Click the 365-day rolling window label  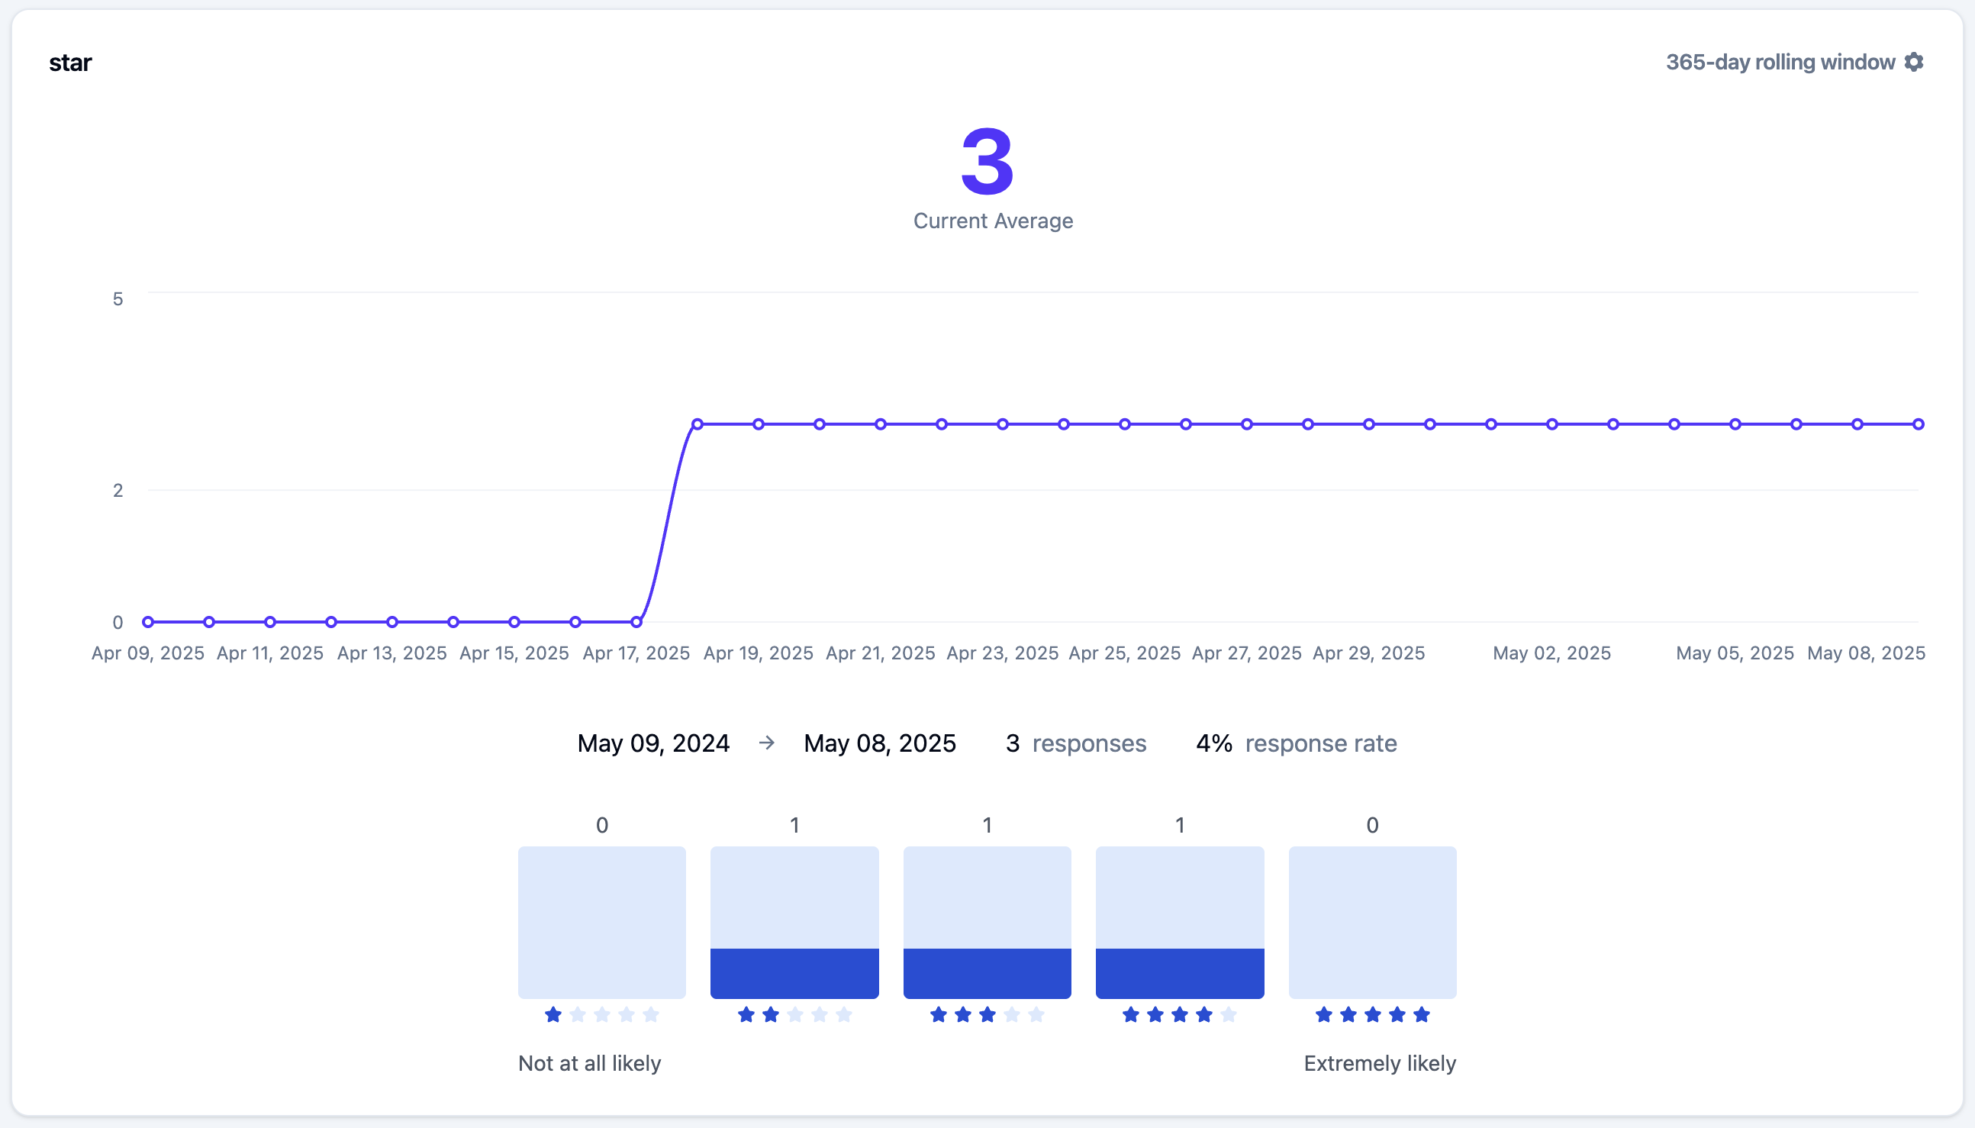pyautogui.click(x=1780, y=62)
